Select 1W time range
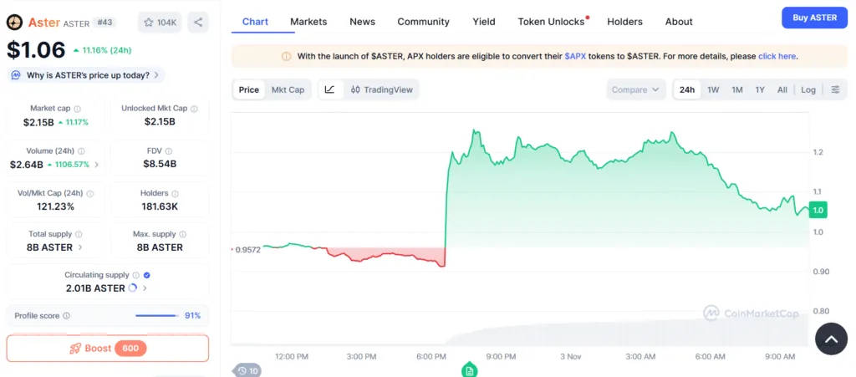This screenshot has height=377, width=856. point(713,89)
